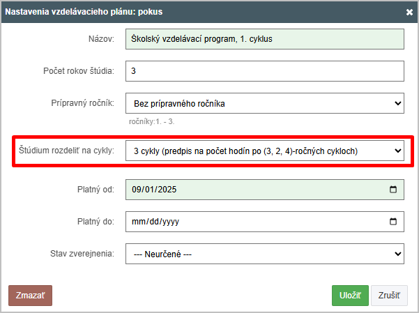Click the dialog title bar text
This screenshot has height=313, width=419.
[x=84, y=12]
